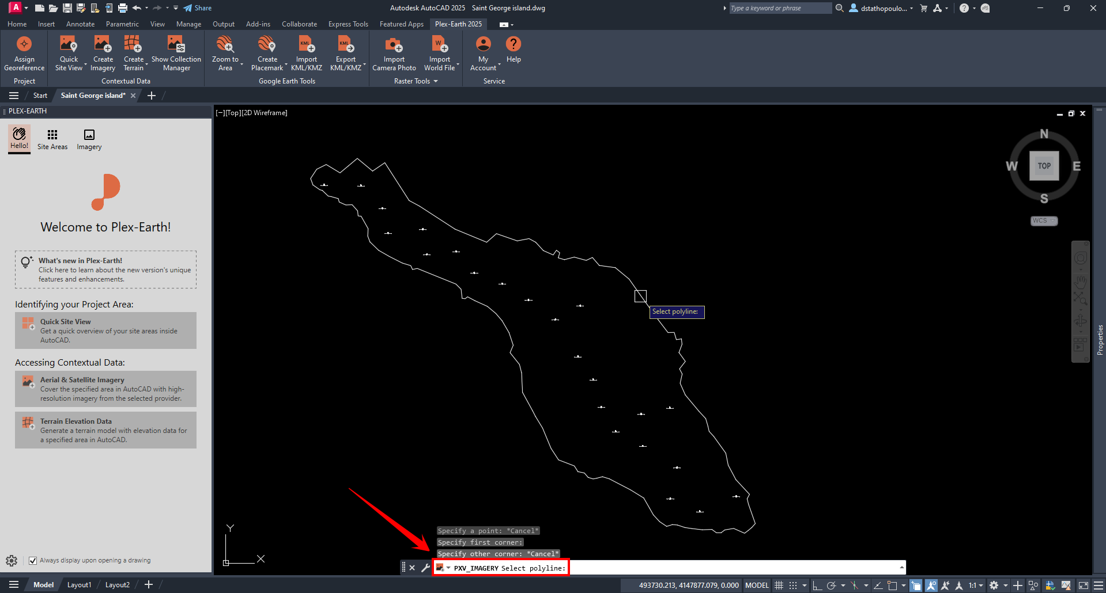Toggle snap mode in status bar
1106x593 pixels.
coord(793,585)
